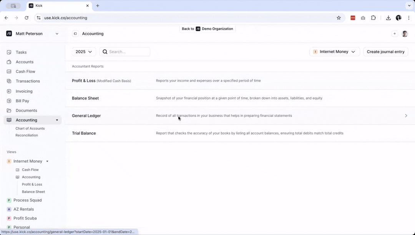Select the Tasks icon in the sidebar
Screen dimensions: 415x235
point(9,52)
